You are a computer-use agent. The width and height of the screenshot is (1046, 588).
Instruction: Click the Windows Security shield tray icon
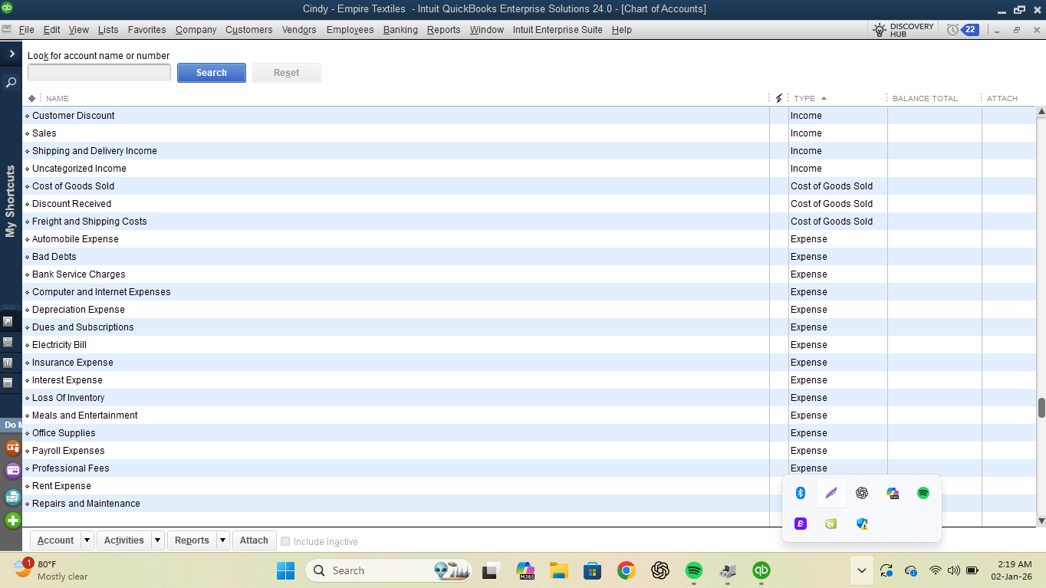(x=862, y=524)
